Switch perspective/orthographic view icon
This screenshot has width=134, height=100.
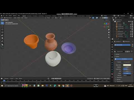(x=109, y=37)
